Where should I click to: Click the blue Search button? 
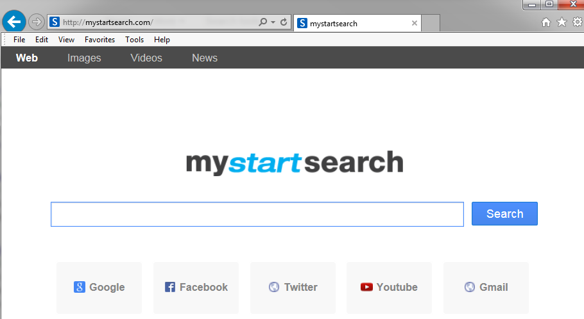click(504, 213)
